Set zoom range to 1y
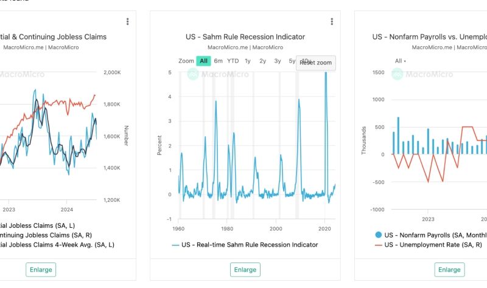Viewport: 487px width, 288px height. click(248, 61)
